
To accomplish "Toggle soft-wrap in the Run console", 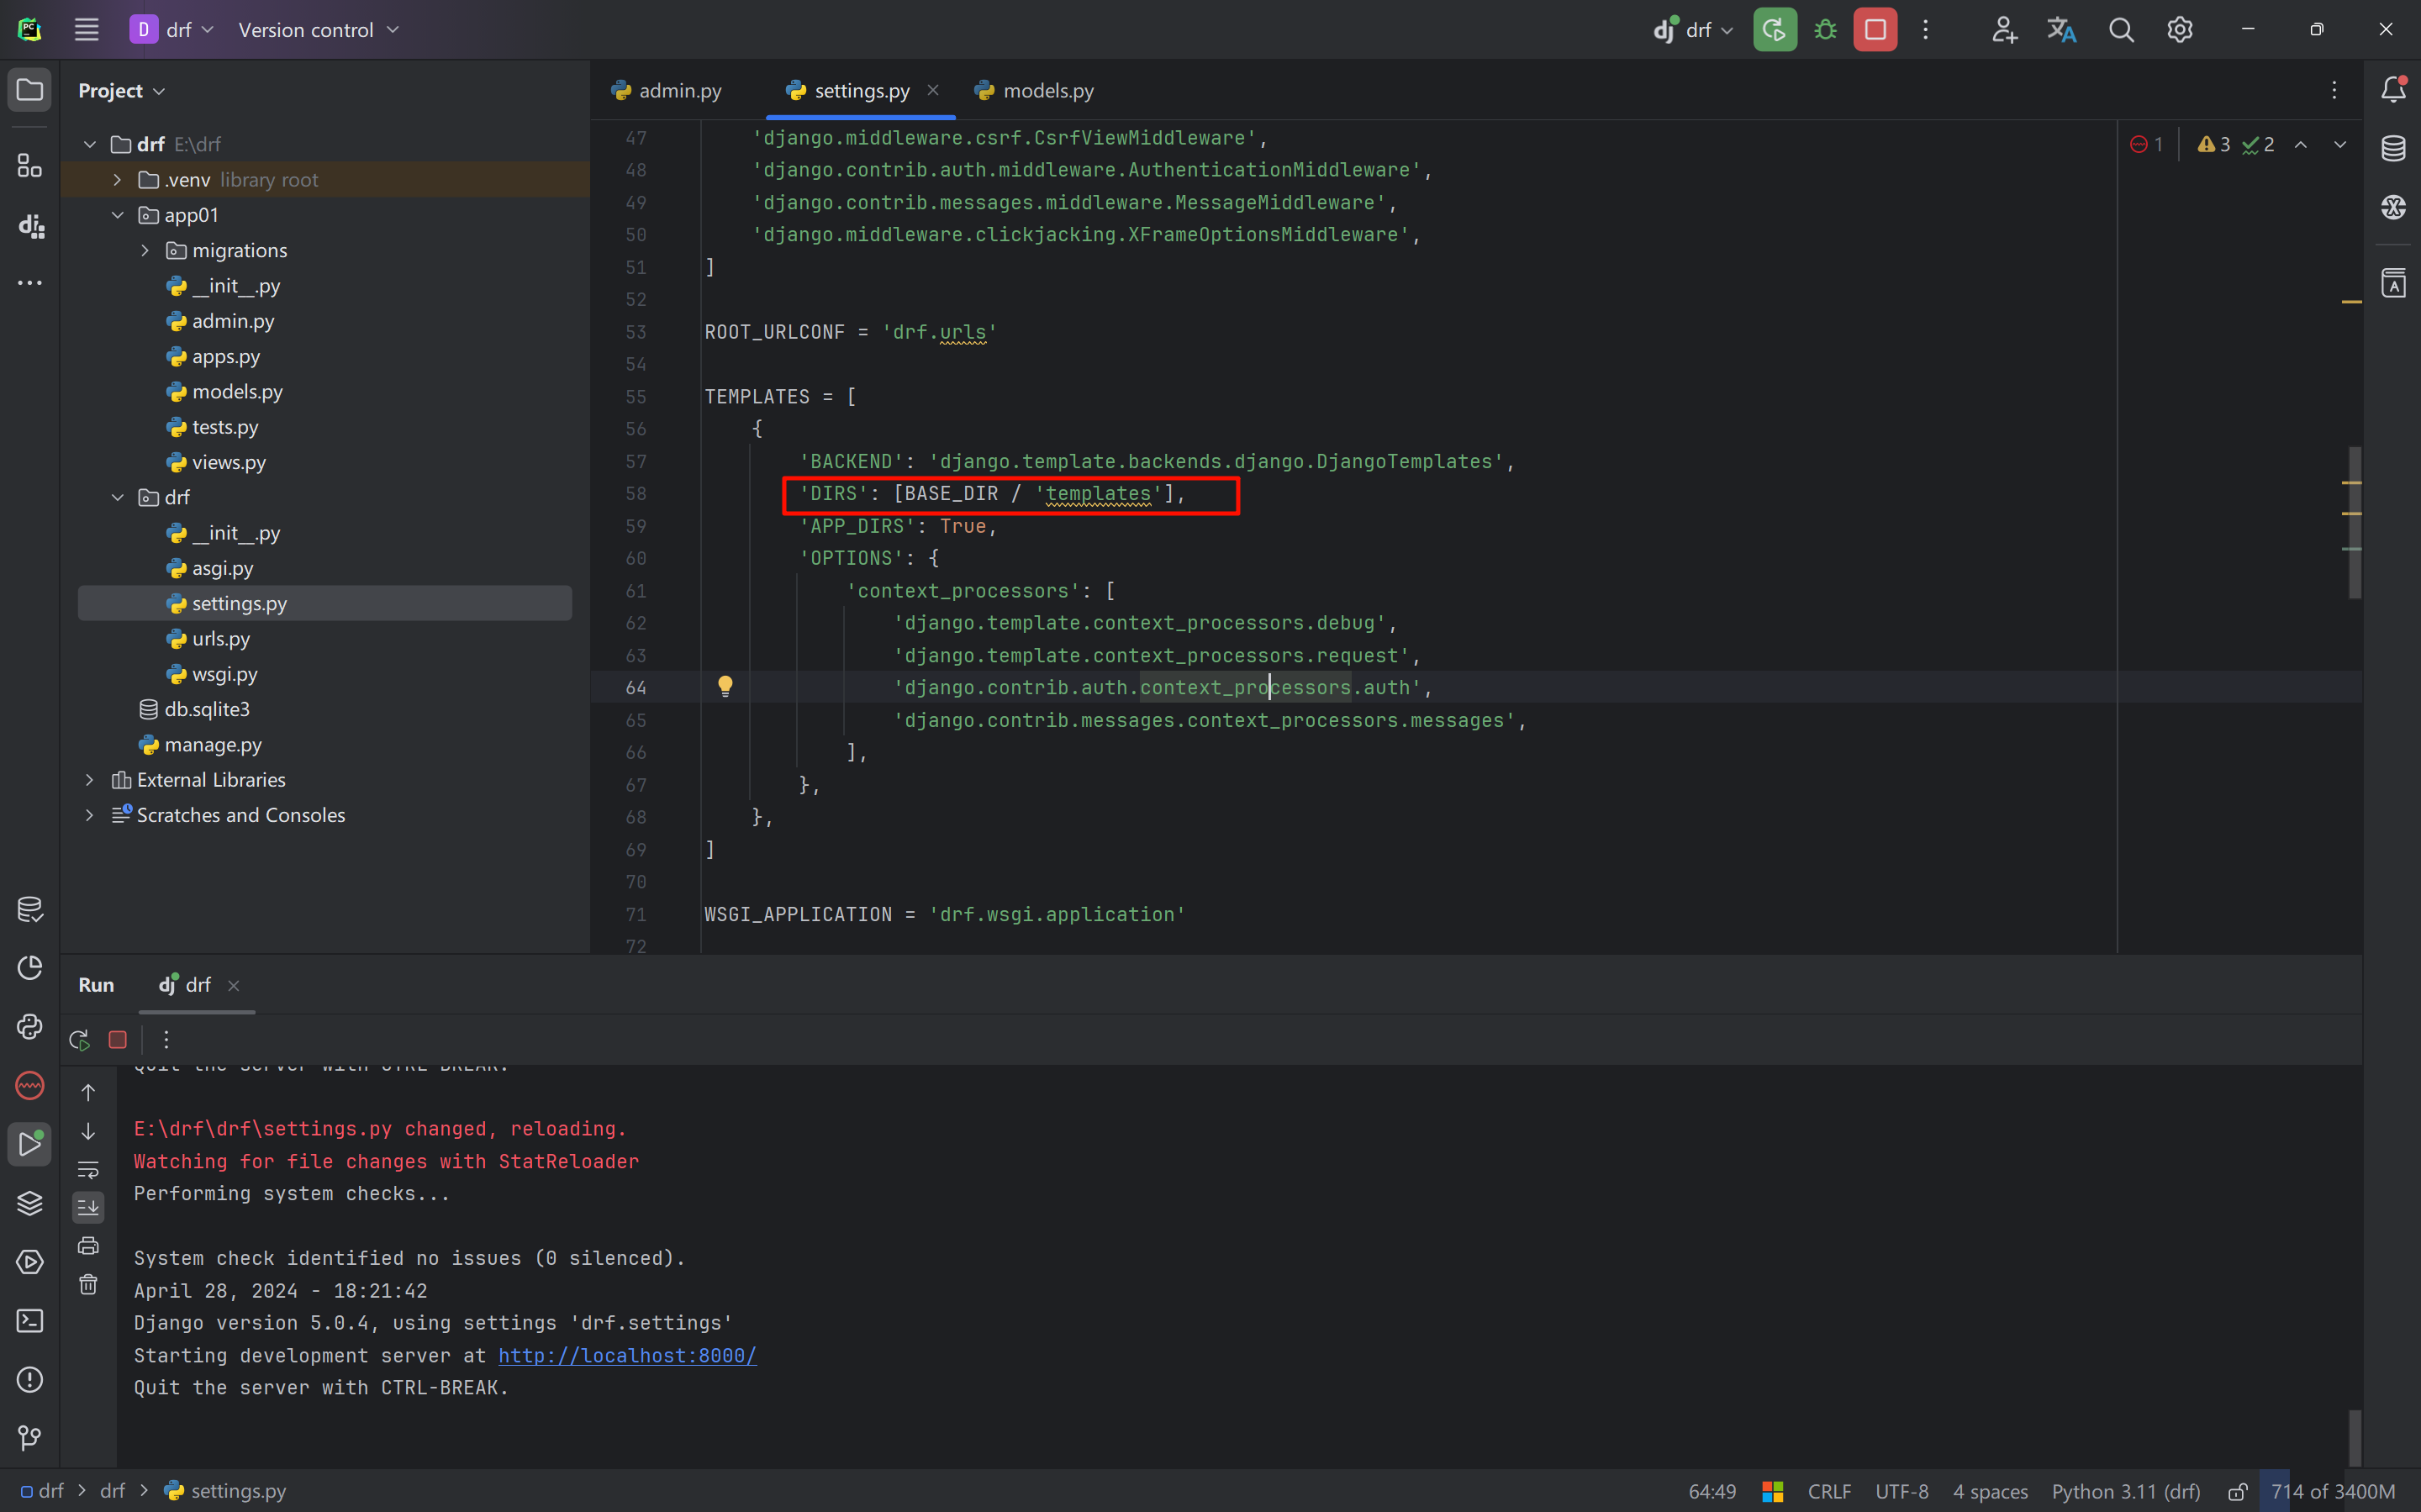I will pyautogui.click(x=88, y=1169).
